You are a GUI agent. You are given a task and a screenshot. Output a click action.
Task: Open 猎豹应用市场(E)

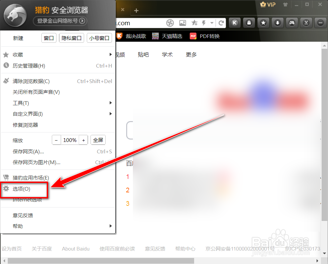coord(58,178)
